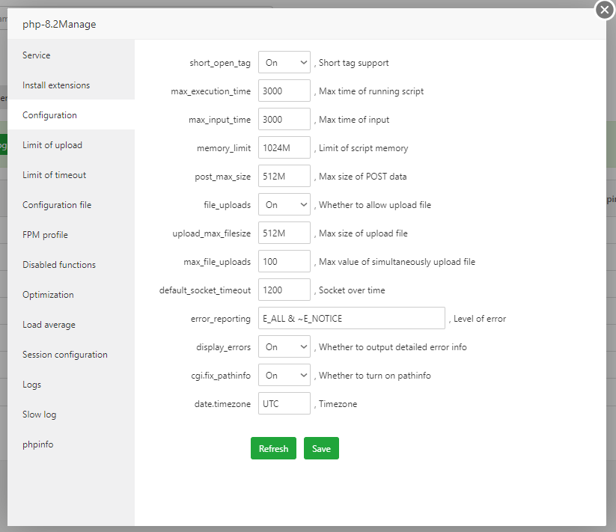Screen dimensions: 616x532
Task: Open the Install extensions tab
Action: point(56,85)
